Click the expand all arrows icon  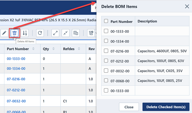click(55, 33)
